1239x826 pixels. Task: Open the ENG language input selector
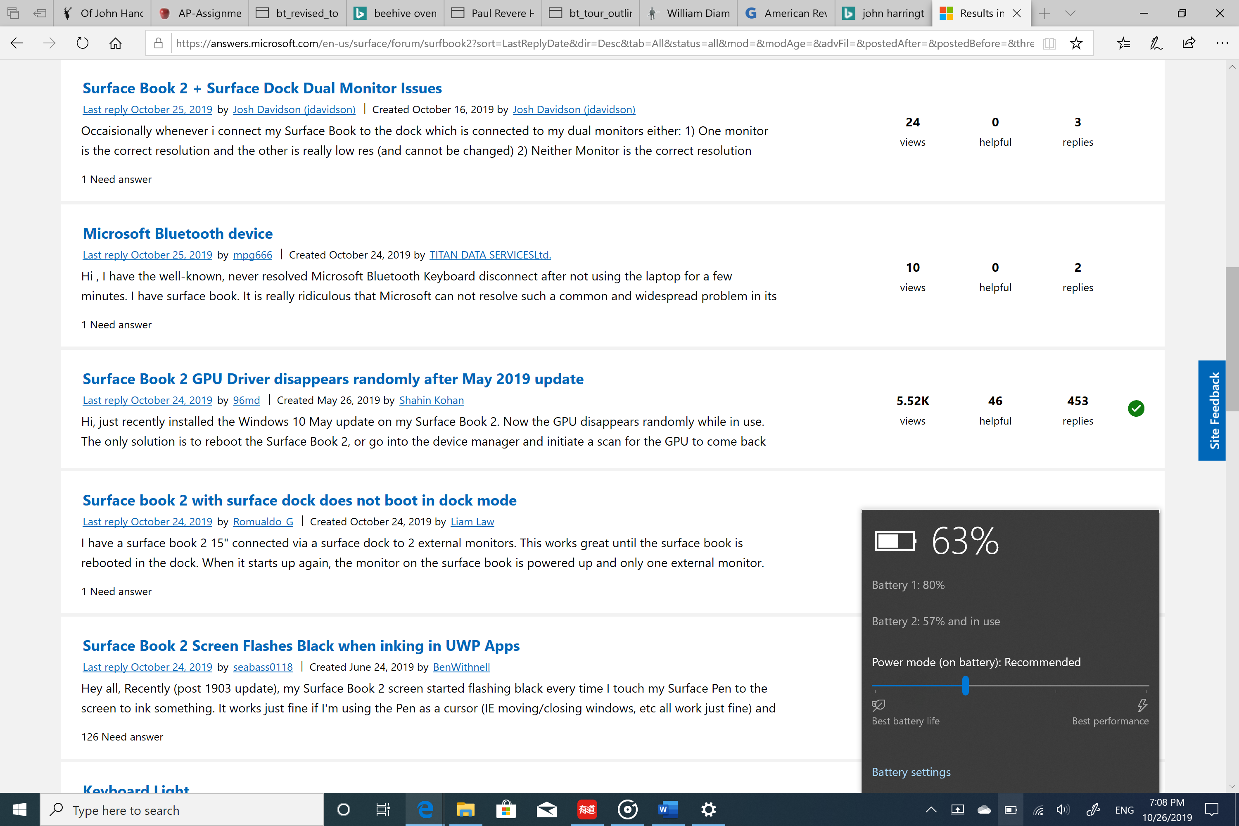1124,809
